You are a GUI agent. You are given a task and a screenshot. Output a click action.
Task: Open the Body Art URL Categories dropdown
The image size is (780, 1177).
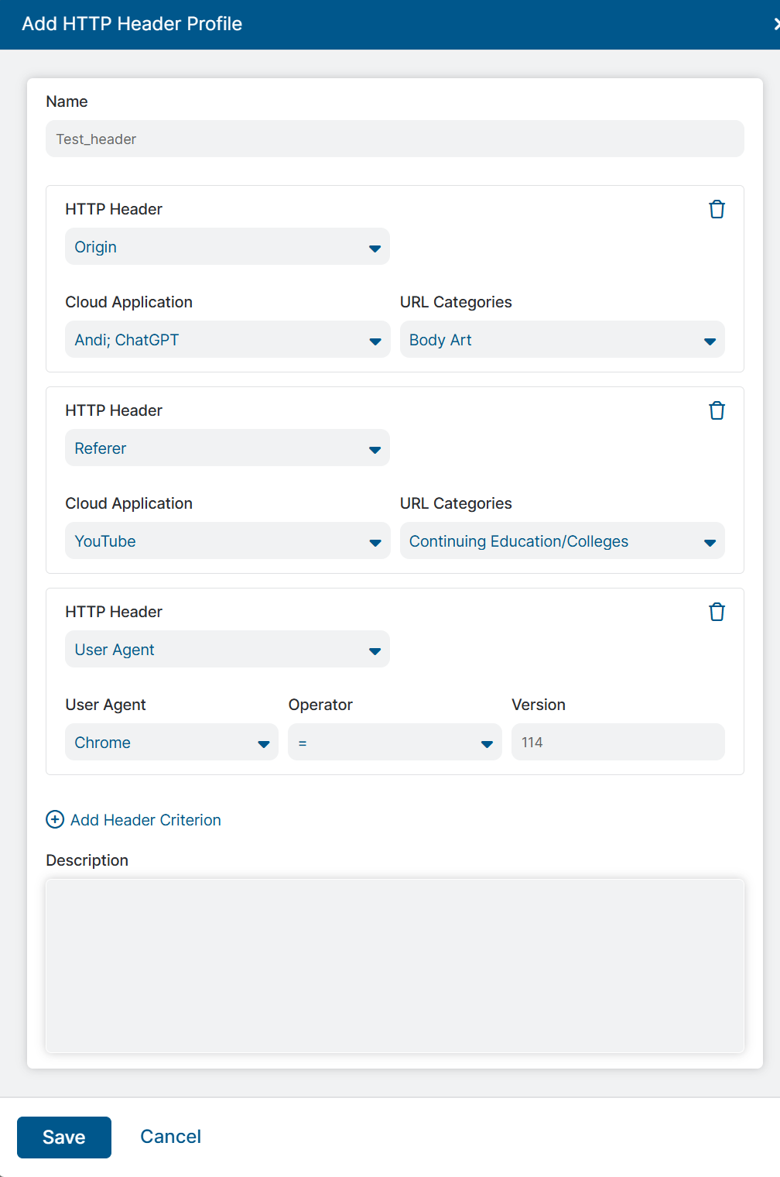[x=562, y=340]
